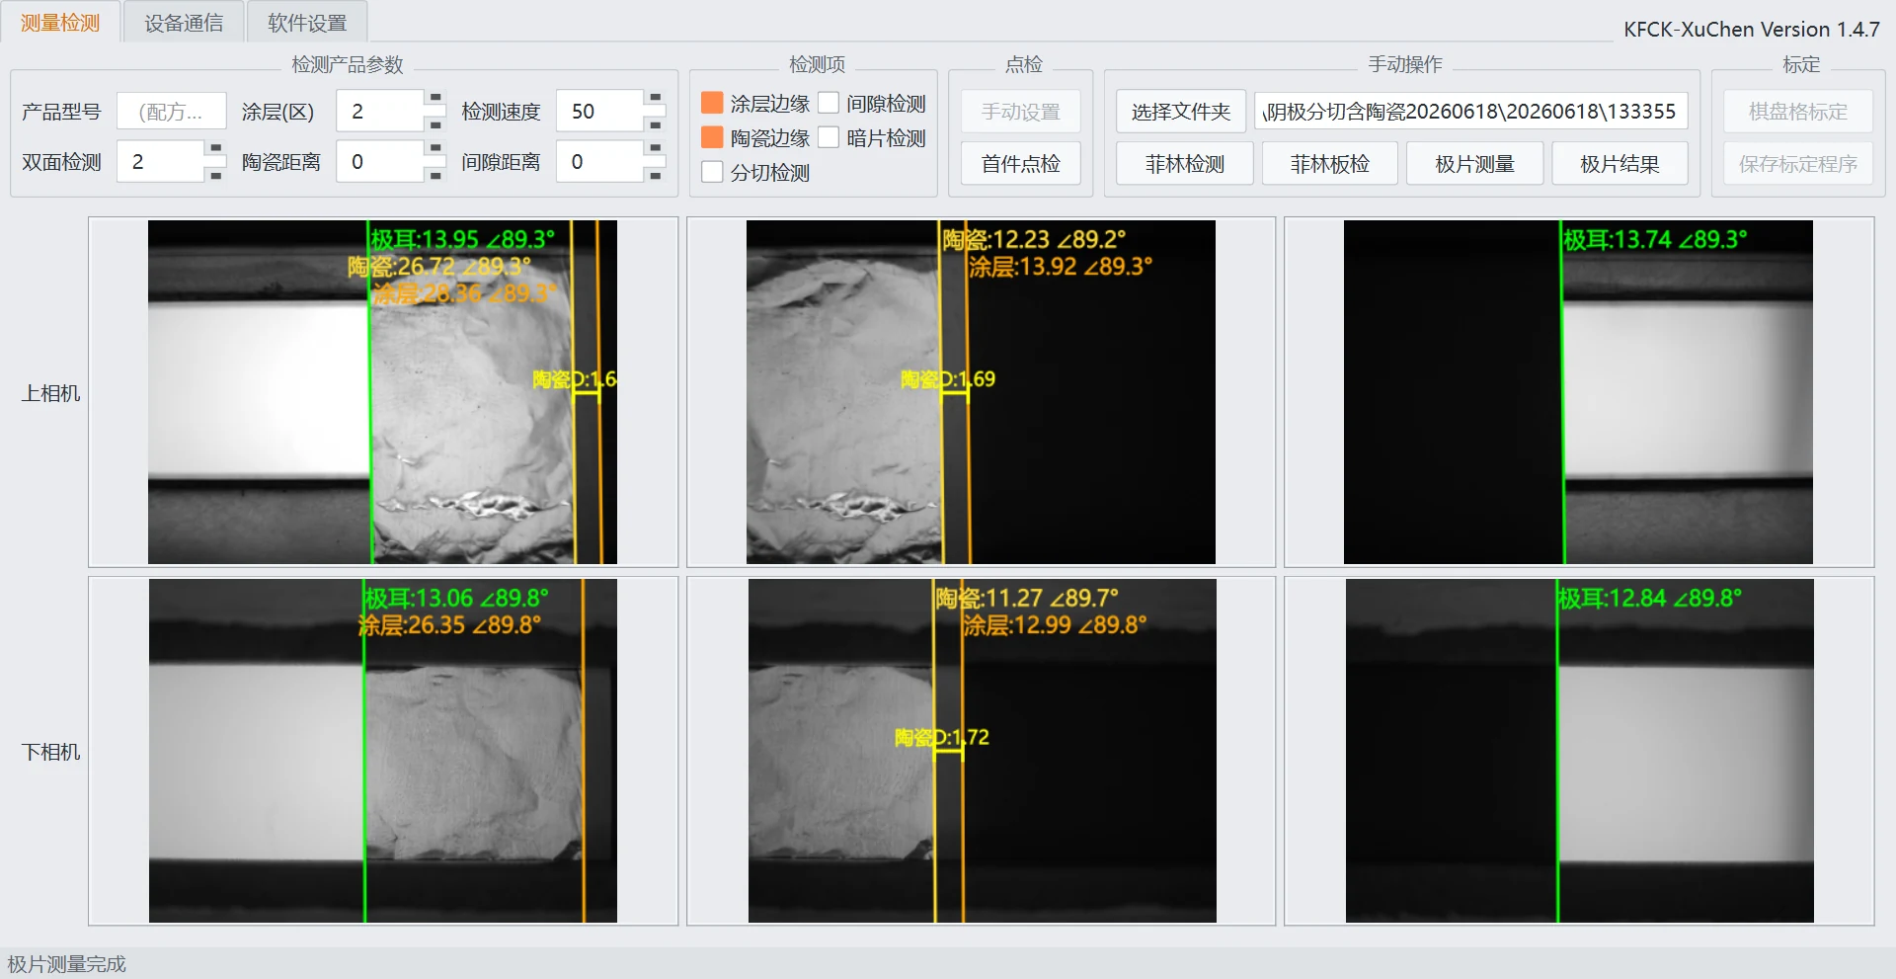The image size is (1896, 979).
Task: Enable the 暗片检测 checkbox
Action: tap(829, 137)
